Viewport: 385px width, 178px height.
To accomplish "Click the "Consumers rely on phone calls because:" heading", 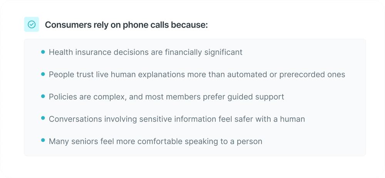I will pos(126,25).
